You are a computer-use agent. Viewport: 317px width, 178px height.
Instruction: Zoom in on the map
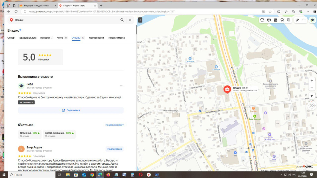[312, 81]
